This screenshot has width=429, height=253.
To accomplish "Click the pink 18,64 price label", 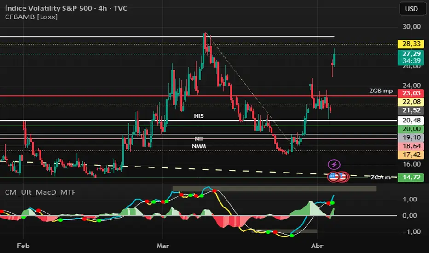I will click(x=411, y=146).
